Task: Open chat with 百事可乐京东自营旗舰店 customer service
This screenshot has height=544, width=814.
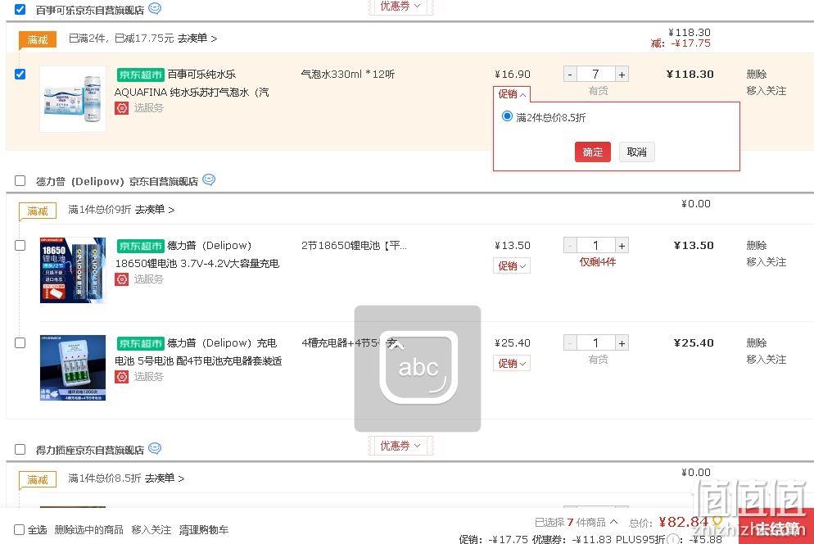Action: pos(155,8)
